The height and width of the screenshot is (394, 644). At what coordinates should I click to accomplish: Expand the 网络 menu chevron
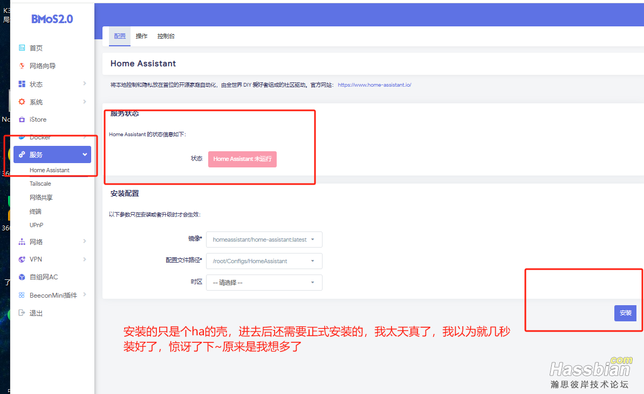tap(85, 241)
